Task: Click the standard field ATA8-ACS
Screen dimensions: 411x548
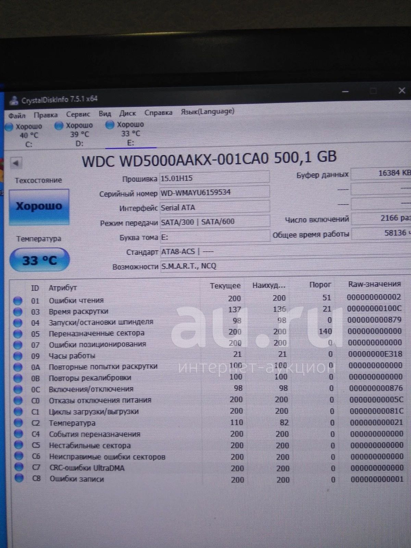Action: click(285, 251)
